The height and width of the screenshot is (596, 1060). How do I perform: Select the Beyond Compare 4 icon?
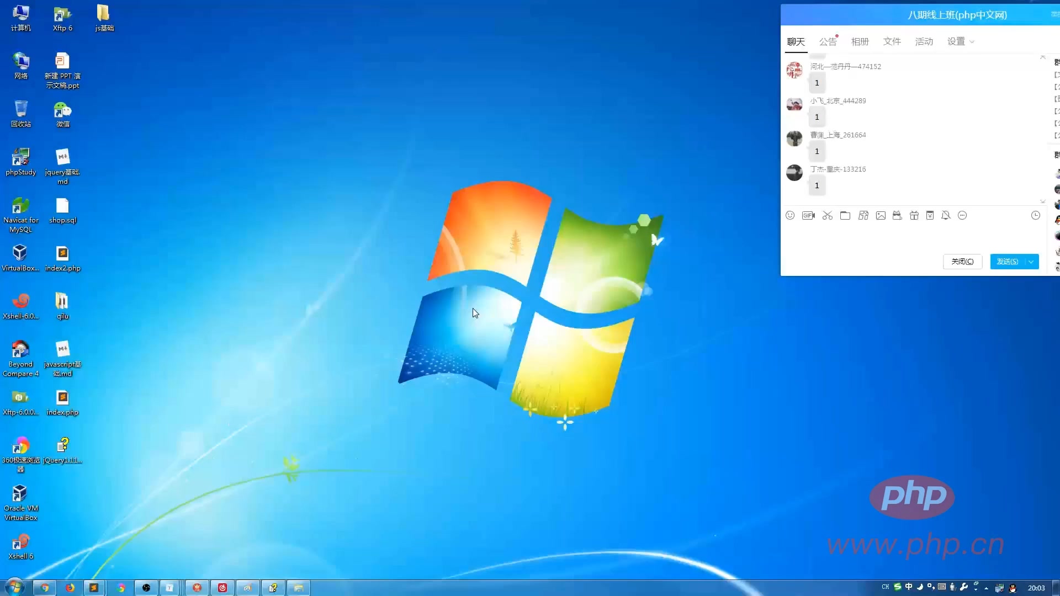click(21, 359)
